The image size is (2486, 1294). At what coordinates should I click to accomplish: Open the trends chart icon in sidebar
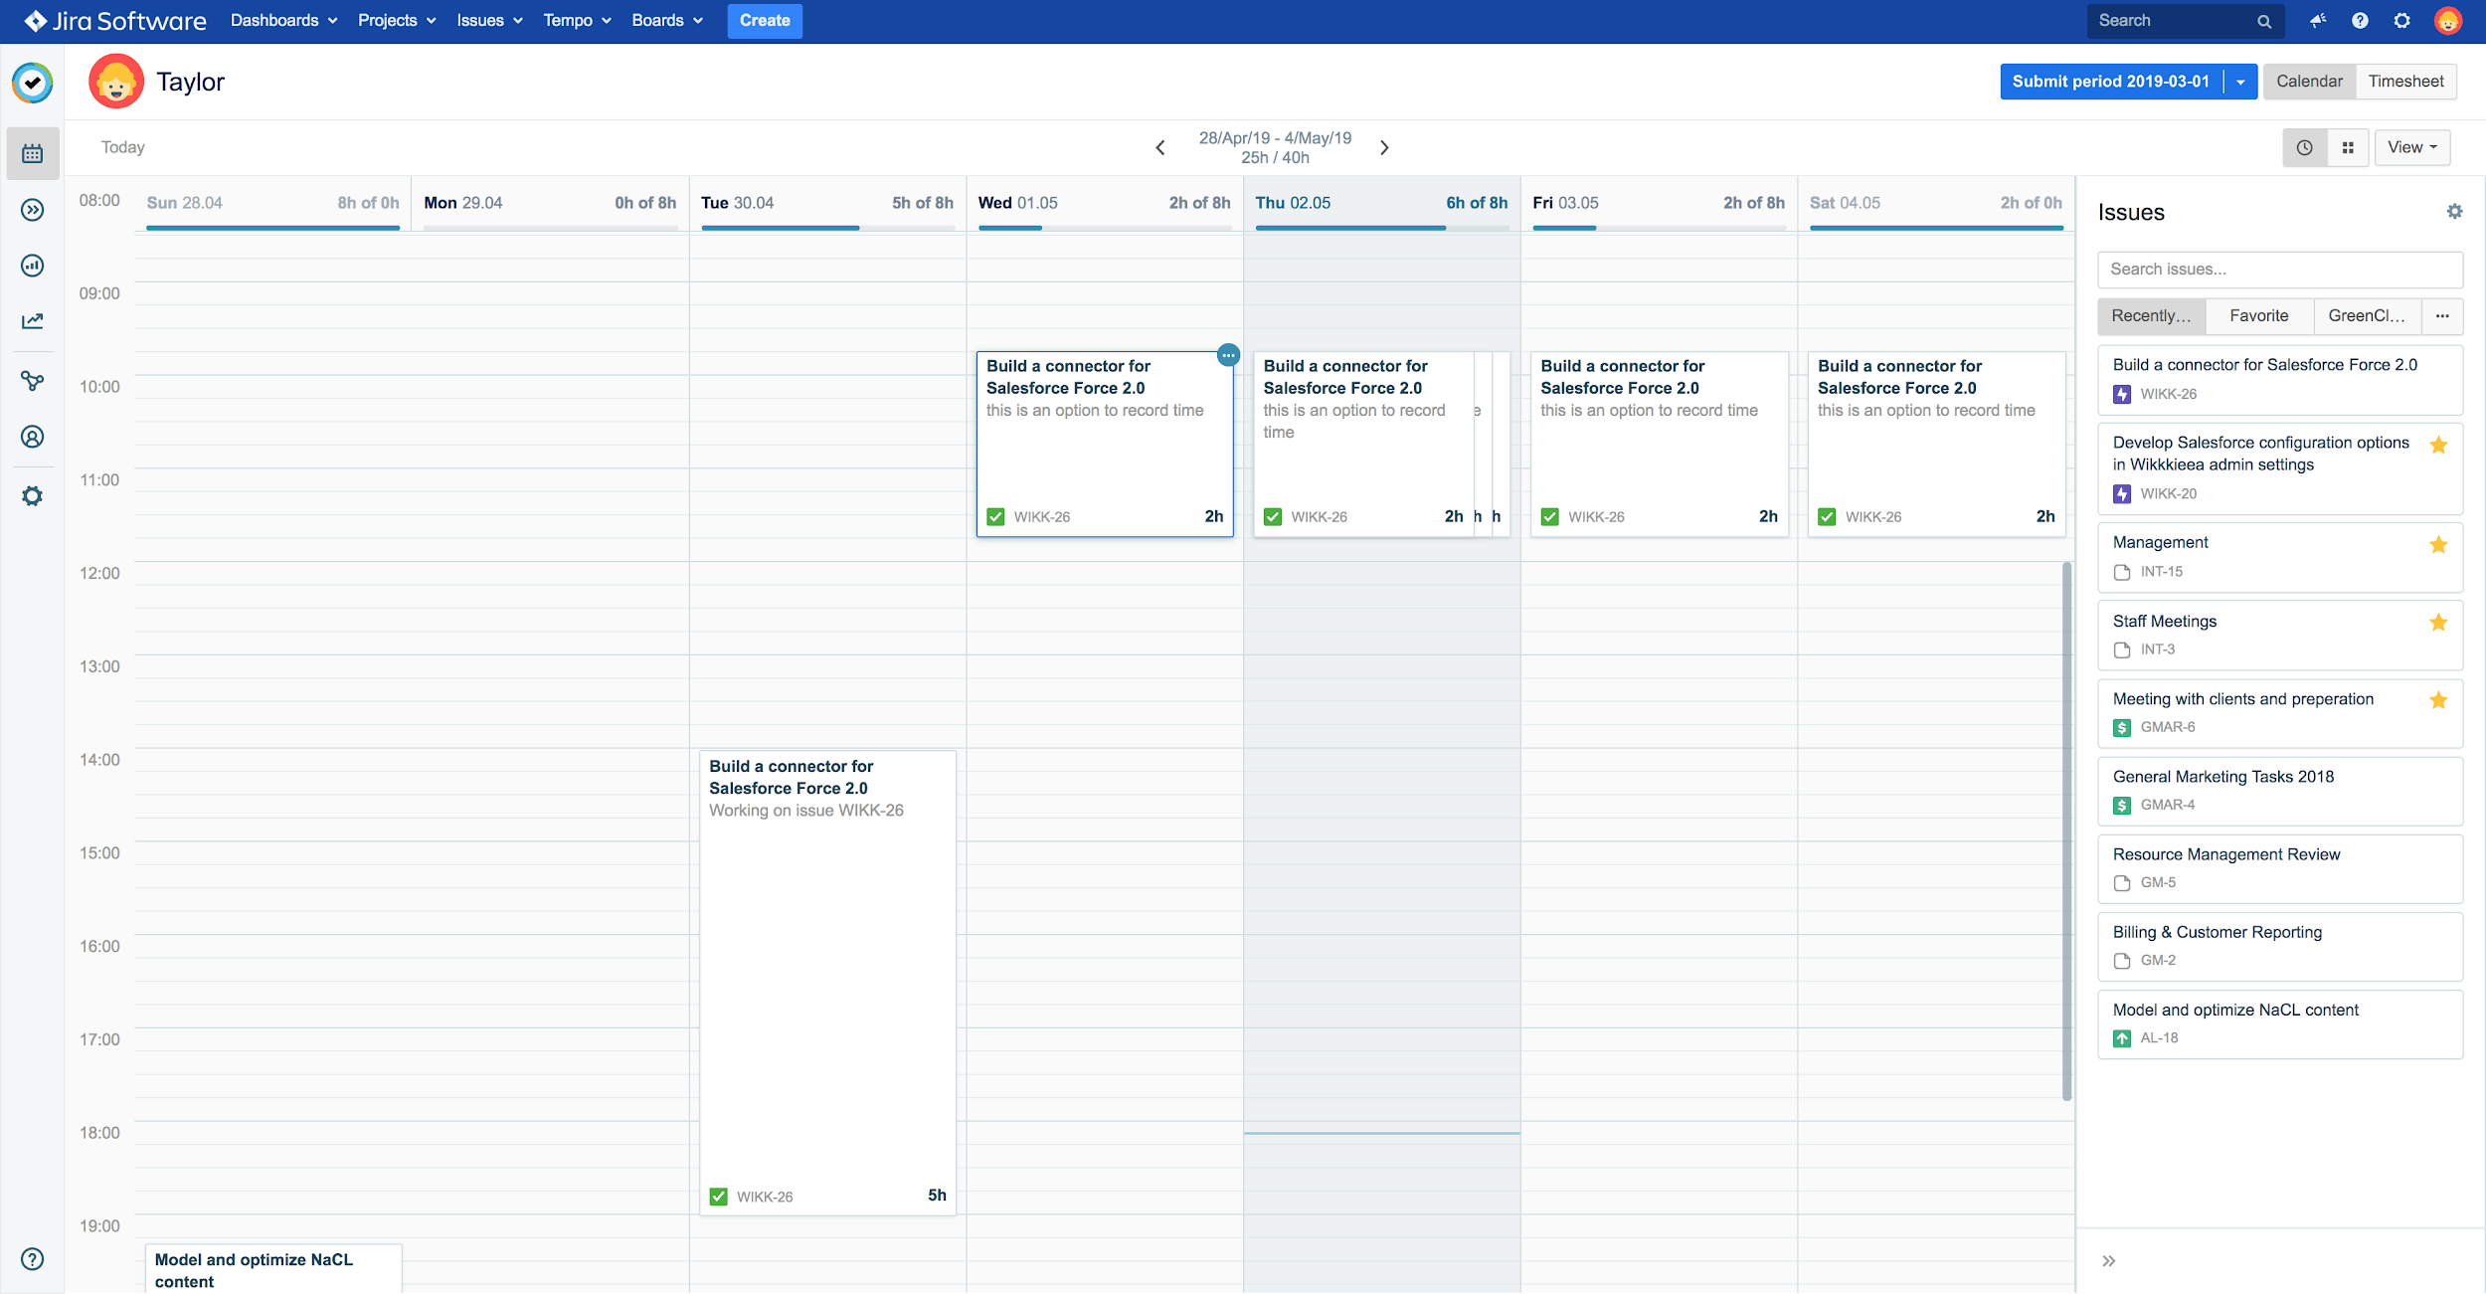pos(31,320)
